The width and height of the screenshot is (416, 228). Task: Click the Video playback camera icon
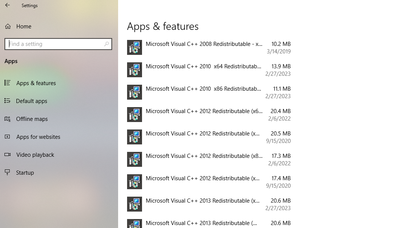pos(7,154)
